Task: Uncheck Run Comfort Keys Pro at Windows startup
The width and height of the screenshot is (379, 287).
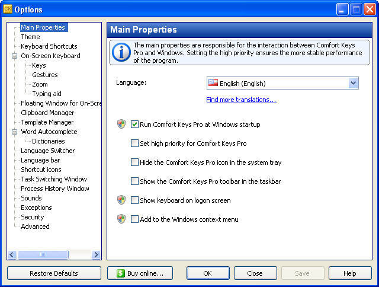Action: click(134, 125)
